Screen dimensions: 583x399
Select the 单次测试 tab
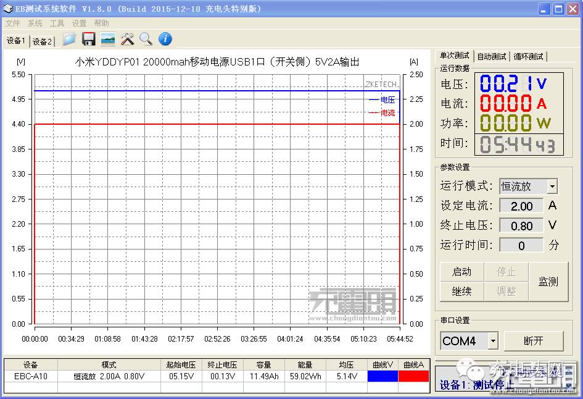click(x=454, y=56)
